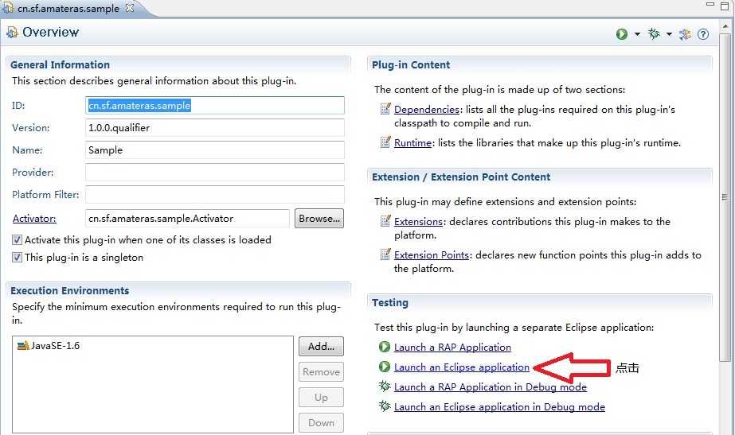Viewport: 735px width, 435px height.
Task: Open the Runtime link
Action: [412, 143]
